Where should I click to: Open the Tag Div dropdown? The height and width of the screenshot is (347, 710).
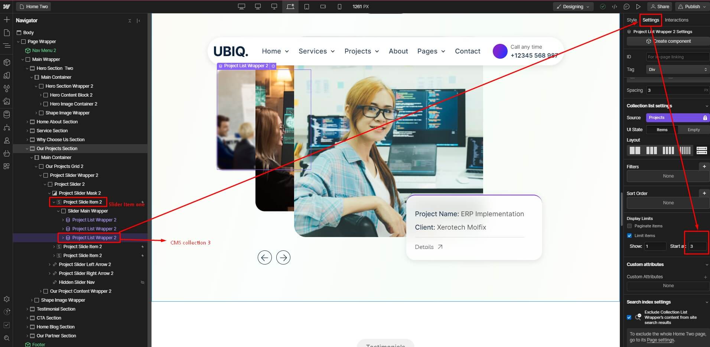pos(678,69)
